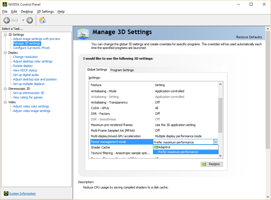Viewport: 271px width, 200px height.
Task: Open Change resolution in the task tree
Action: [25, 57]
